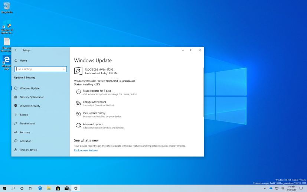307x192 pixels.
Task: Click the back arrow in Settings
Action: click(x=16, y=50)
